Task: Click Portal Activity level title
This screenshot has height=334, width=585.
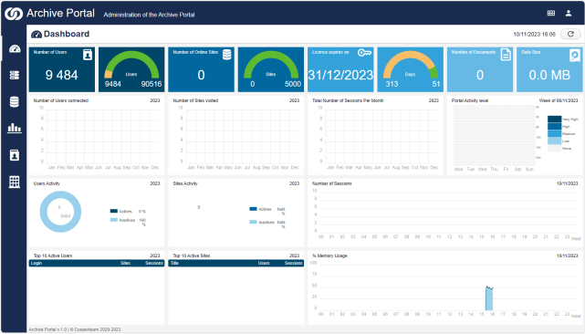Action: (x=470, y=100)
